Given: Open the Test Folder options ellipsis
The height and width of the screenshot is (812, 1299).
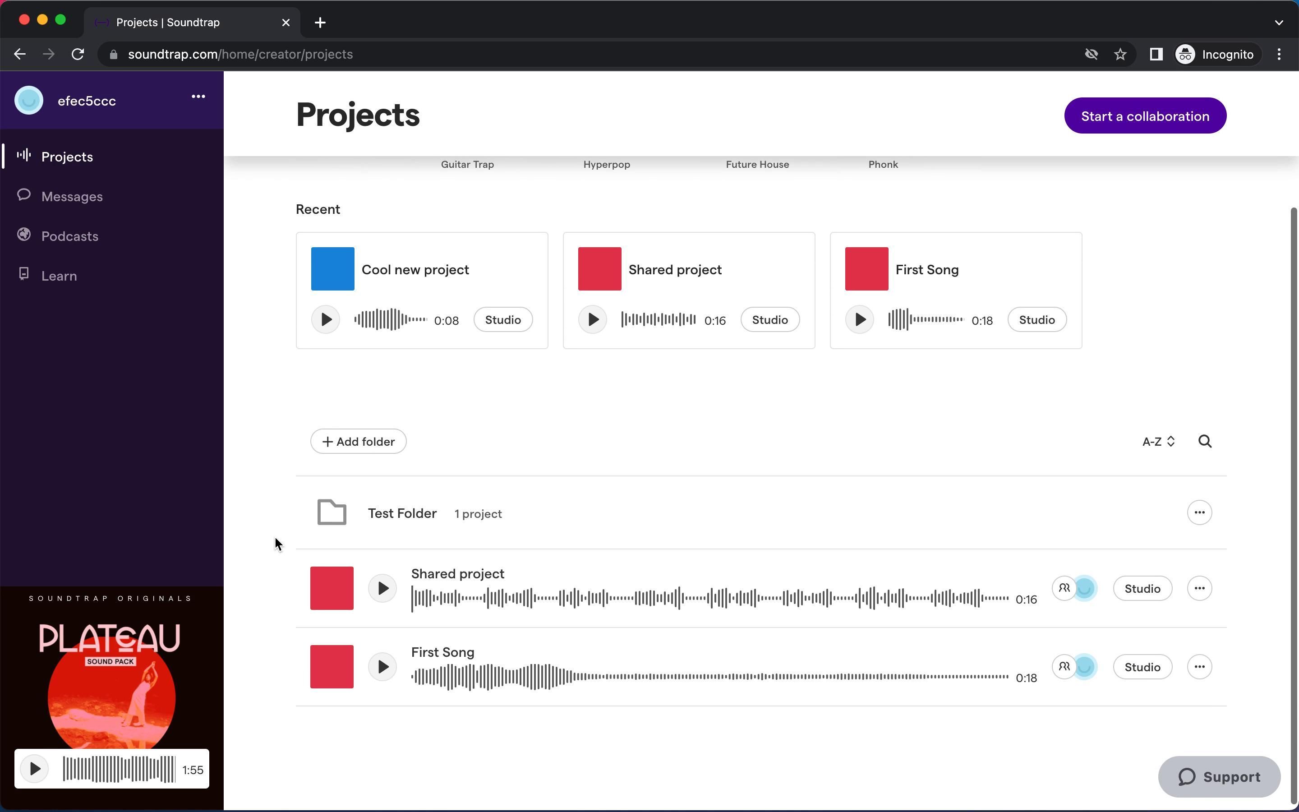Looking at the screenshot, I should coord(1199,512).
